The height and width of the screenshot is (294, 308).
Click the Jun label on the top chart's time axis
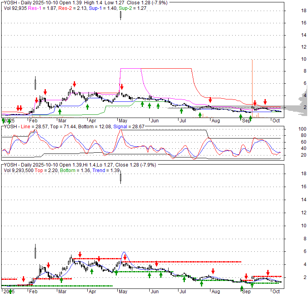155,121
